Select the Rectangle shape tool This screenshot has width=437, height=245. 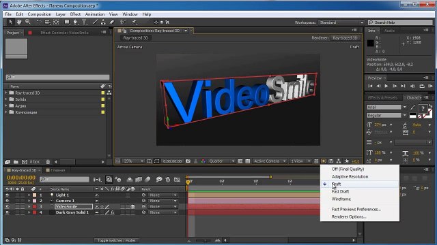[x=67, y=22]
